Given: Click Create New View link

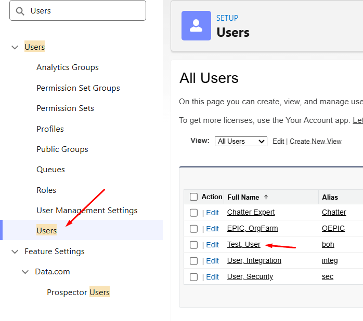Looking at the screenshot, I should click(x=315, y=141).
